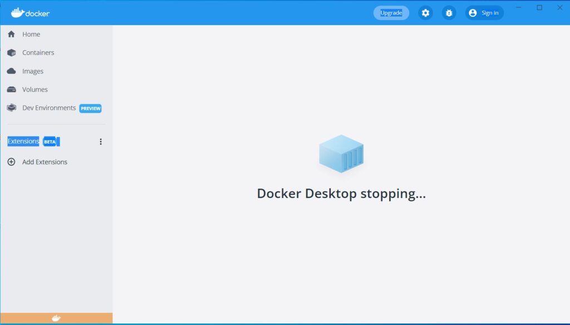570x325 pixels.
Task: Click the Images cloud icon
Action: [x=11, y=71]
